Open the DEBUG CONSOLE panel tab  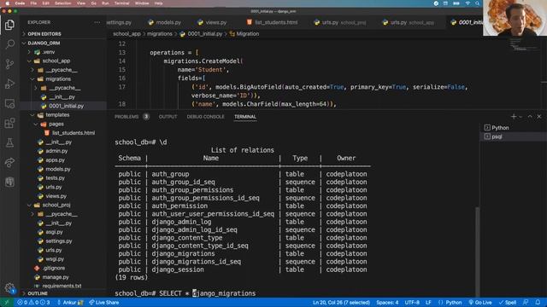pyautogui.click(x=205, y=117)
